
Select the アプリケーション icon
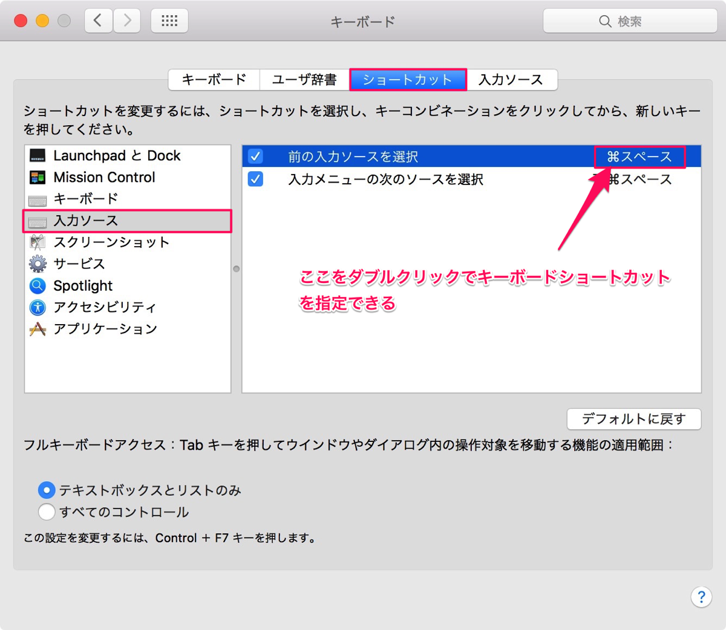[38, 329]
